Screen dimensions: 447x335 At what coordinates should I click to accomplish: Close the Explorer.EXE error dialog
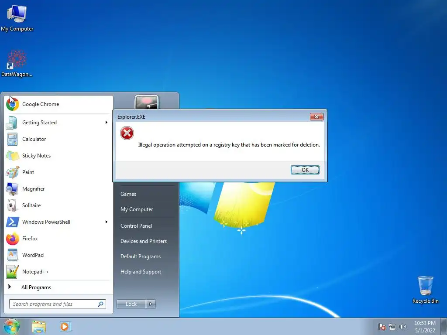[316, 117]
